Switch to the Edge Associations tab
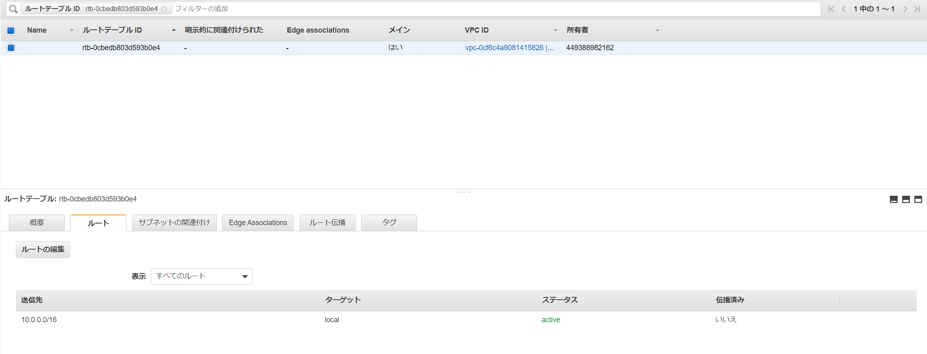This screenshot has height=354, width=927. tap(258, 223)
